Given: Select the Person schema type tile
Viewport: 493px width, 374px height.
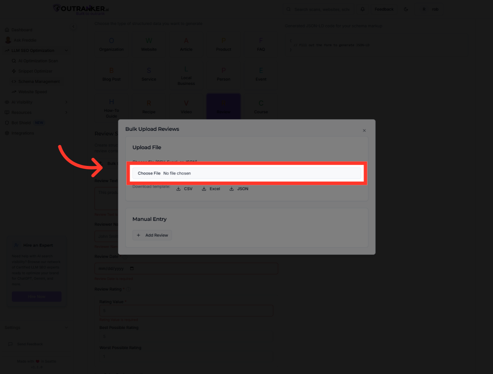Looking at the screenshot, I should 224,75.
